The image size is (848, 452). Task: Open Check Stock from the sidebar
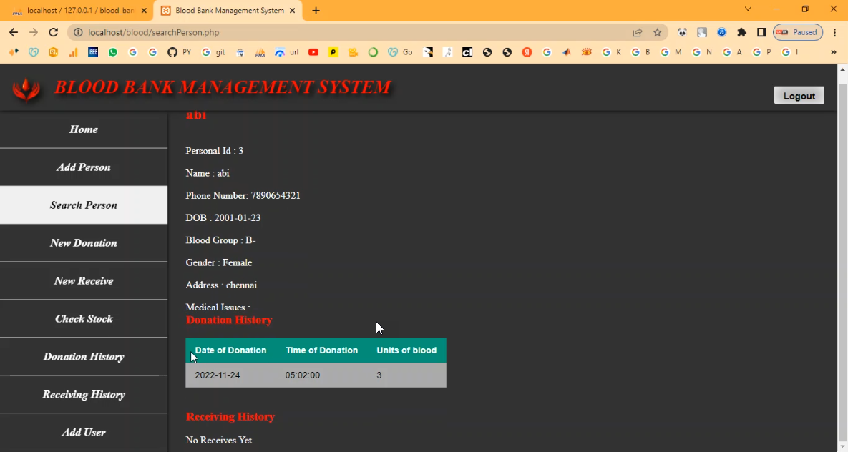(x=84, y=319)
